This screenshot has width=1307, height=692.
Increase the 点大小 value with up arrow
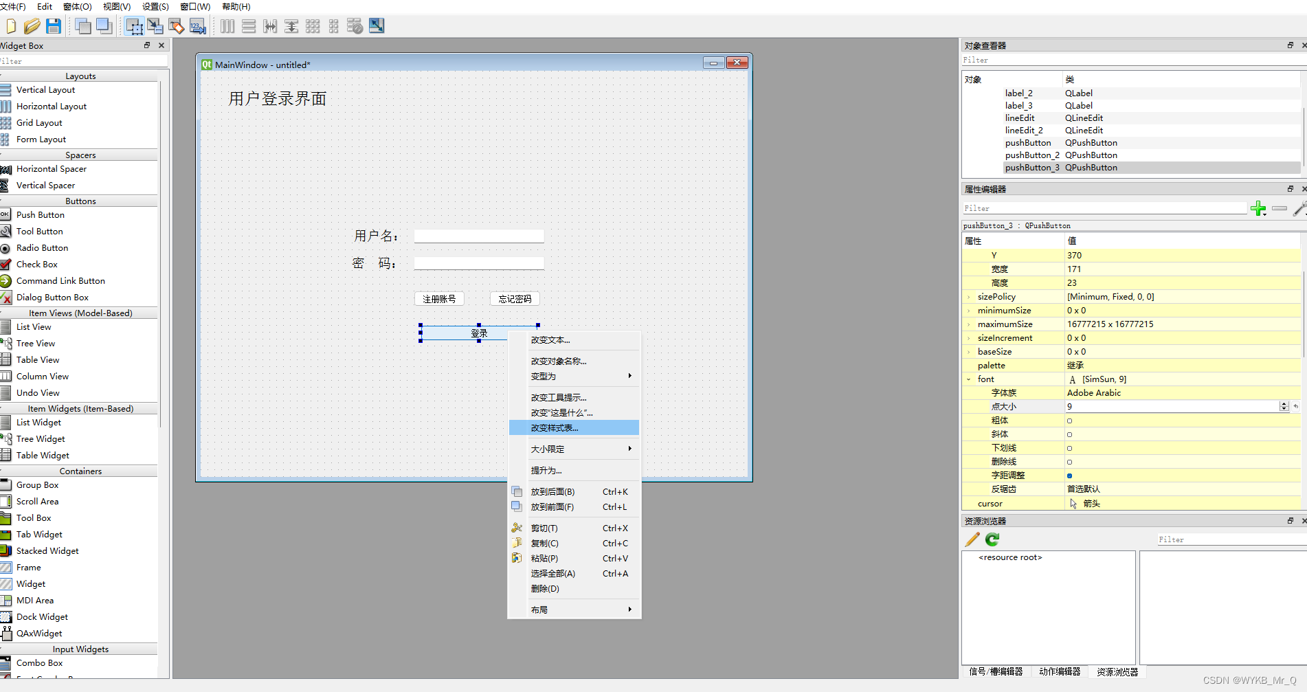pos(1284,404)
